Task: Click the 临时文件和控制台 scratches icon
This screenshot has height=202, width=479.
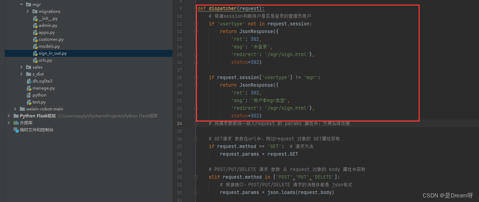Action: [x=16, y=130]
